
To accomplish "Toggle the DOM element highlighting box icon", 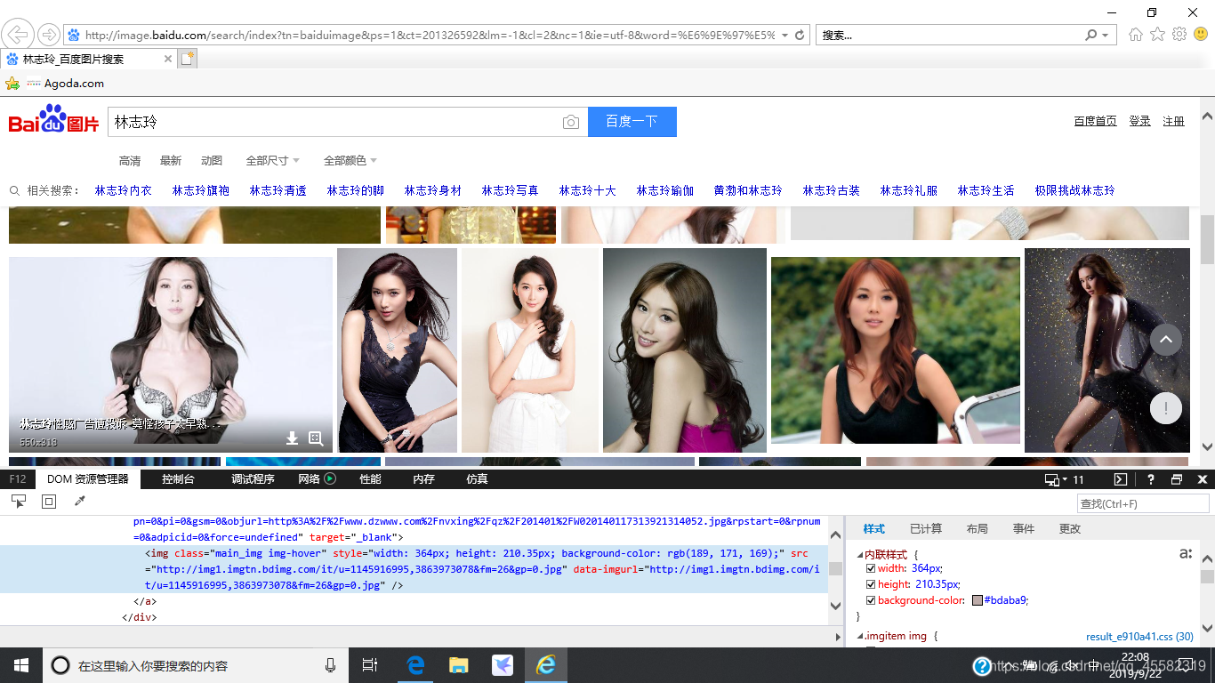I will coord(49,502).
